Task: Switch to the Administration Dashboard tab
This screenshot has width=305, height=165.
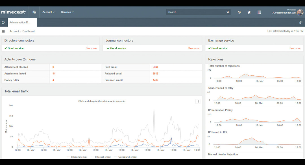Action: (22, 22)
